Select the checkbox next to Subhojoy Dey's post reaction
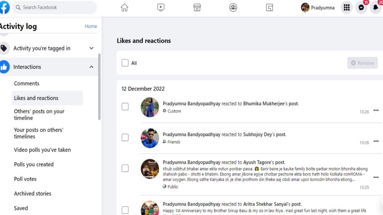The width and height of the screenshot is (383, 215). [x=125, y=137]
